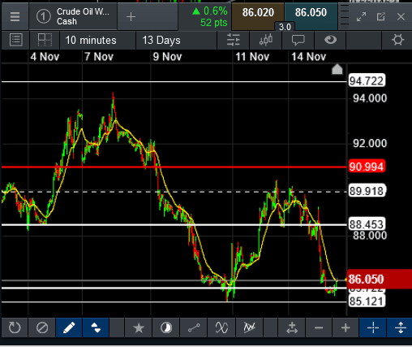Open the pattern recognition icon
Image resolution: width=412 pixels, height=347 pixels.
249,327
